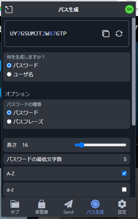The height and width of the screenshot is (219, 138).
Task: Select the ユーザ名 radio option
Action: tap(9, 74)
